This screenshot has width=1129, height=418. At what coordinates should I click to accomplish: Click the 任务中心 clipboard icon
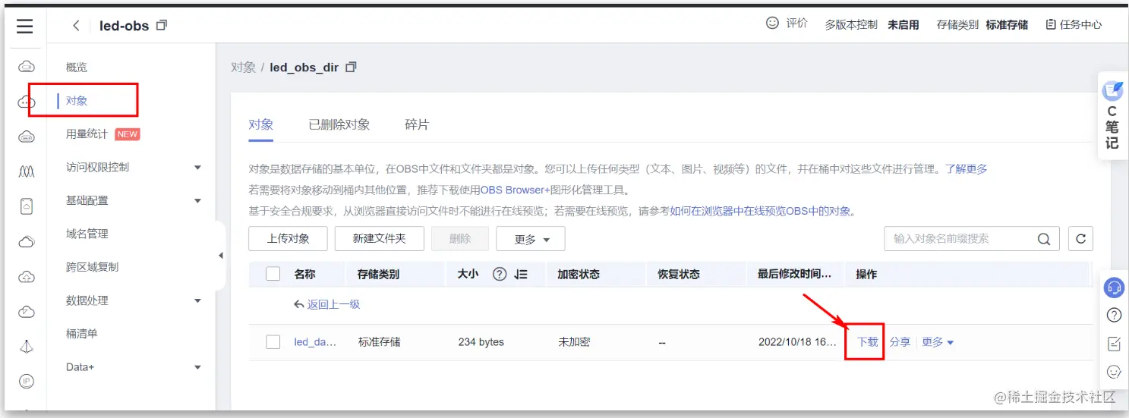[x=1051, y=24]
